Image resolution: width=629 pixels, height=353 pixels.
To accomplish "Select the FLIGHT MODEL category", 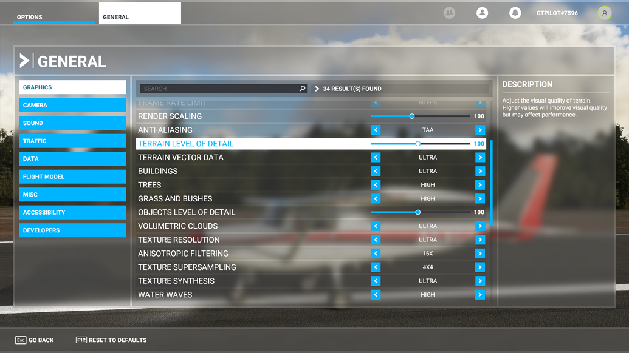I will [72, 176].
